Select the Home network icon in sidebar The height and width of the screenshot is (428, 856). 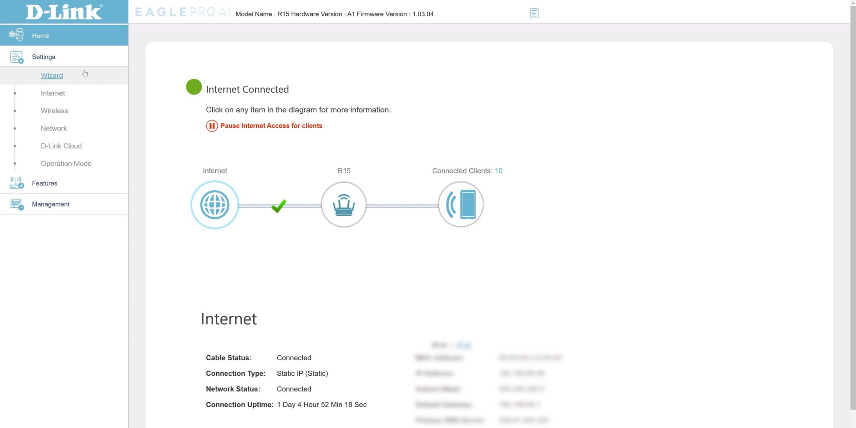17,35
